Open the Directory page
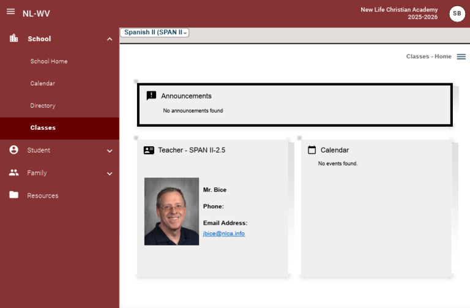470x308 pixels. pyautogui.click(x=43, y=105)
